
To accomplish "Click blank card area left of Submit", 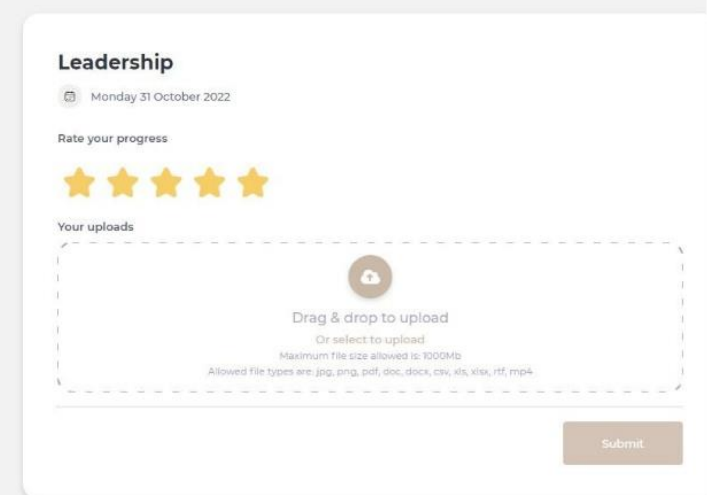I will tap(307, 443).
